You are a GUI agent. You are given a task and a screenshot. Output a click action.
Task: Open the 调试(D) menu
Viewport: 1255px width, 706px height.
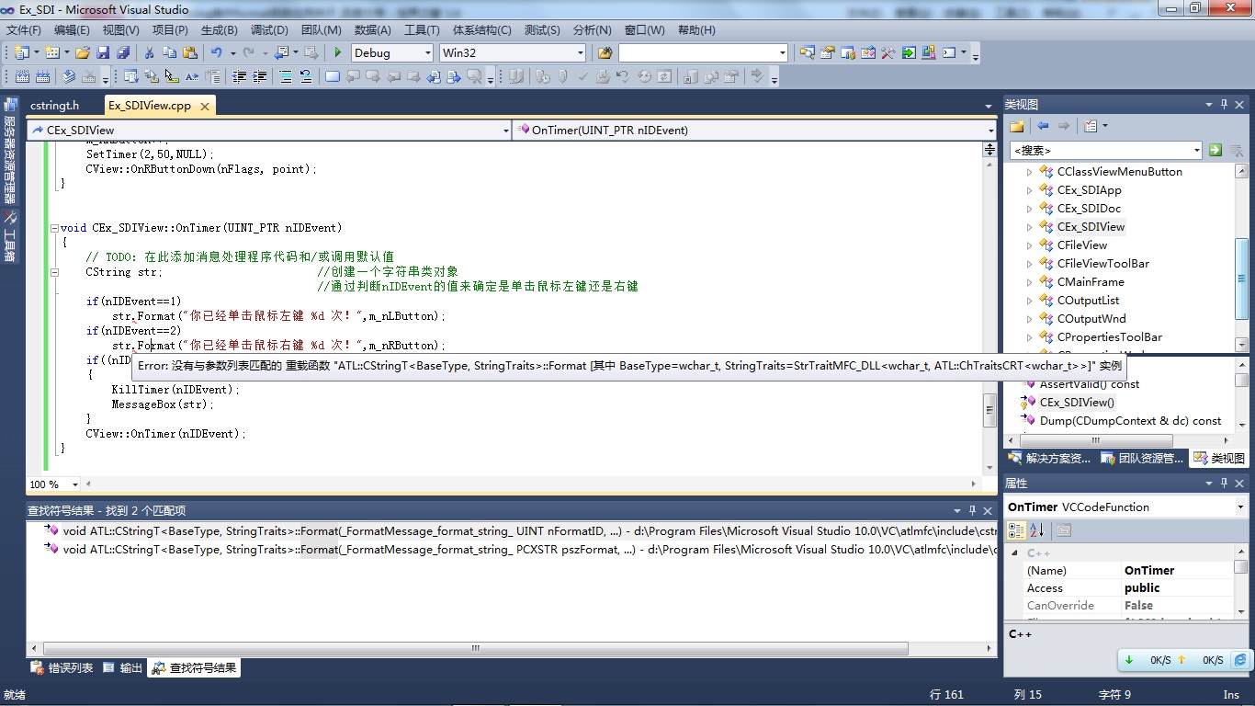tap(269, 30)
